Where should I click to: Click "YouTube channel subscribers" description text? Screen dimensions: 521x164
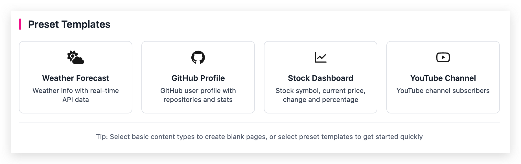(443, 91)
